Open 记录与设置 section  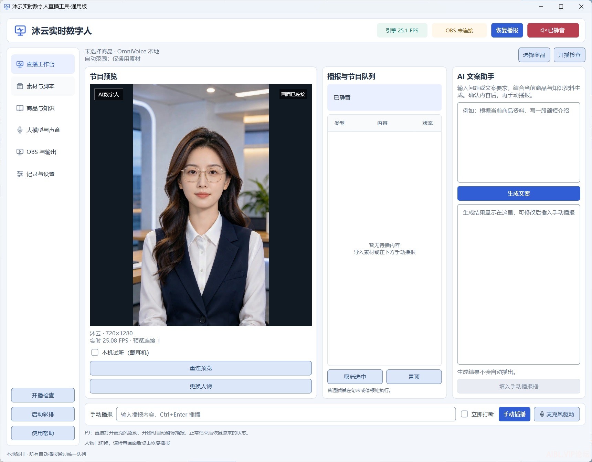pos(43,174)
